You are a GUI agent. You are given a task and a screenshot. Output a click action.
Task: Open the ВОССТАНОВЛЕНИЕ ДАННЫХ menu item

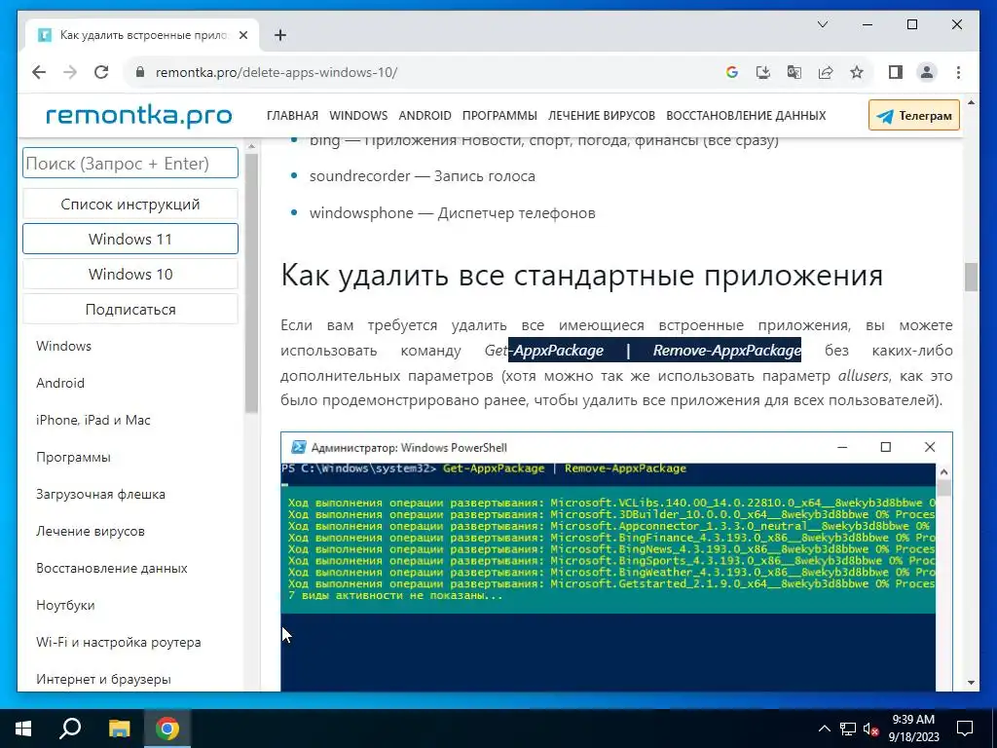[x=746, y=116]
